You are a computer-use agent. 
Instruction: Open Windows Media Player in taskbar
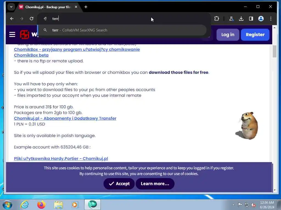point(75,205)
